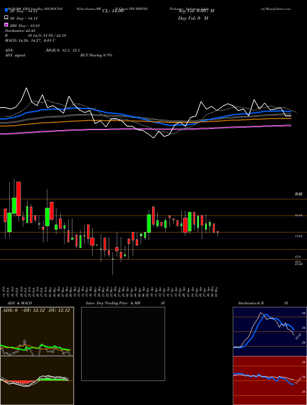Select the '200 Day = 13.31' label
307x405 pixels.
(x=25, y=26)
